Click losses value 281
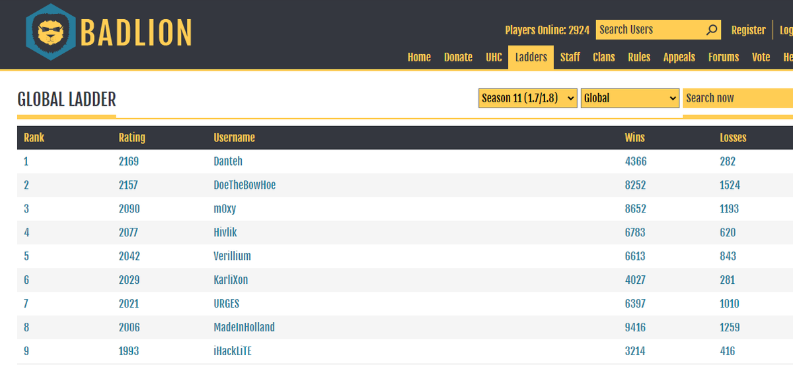793x365 pixels. pos(728,280)
